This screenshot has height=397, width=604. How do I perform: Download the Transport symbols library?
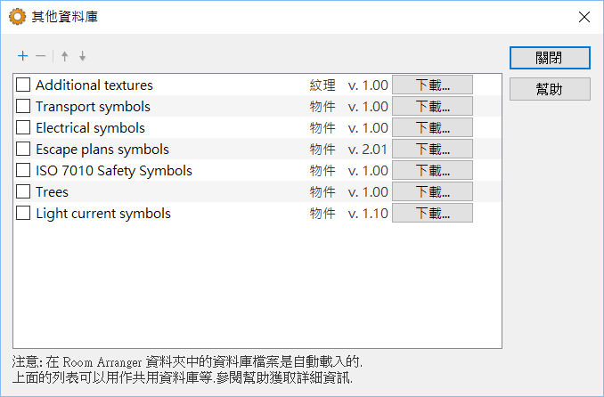432,107
